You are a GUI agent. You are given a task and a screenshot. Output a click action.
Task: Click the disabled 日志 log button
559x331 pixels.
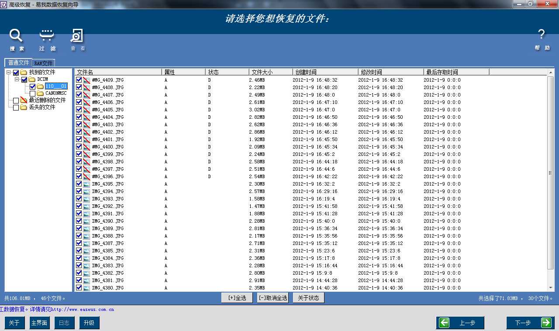click(64, 323)
